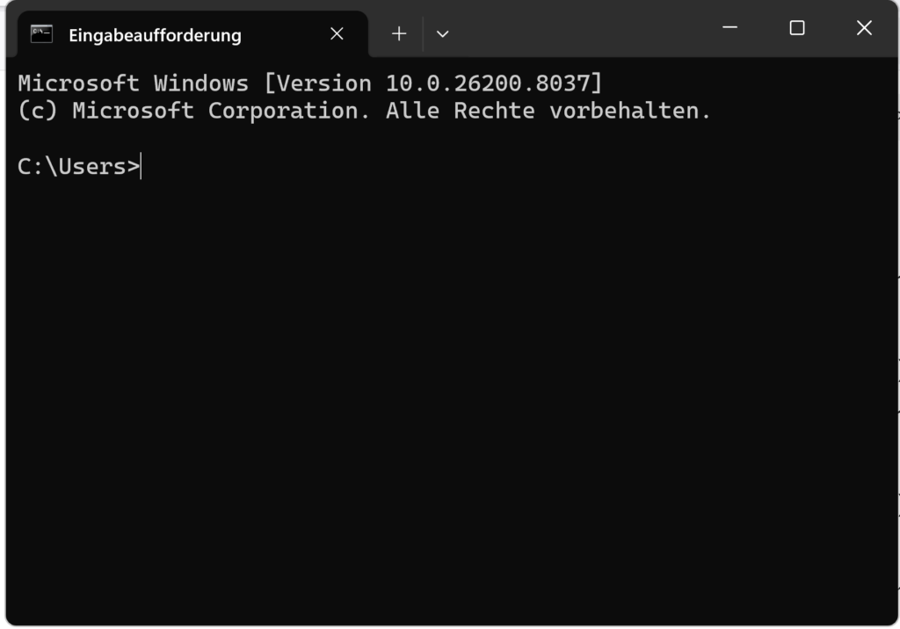Close the terminal window

(x=864, y=28)
